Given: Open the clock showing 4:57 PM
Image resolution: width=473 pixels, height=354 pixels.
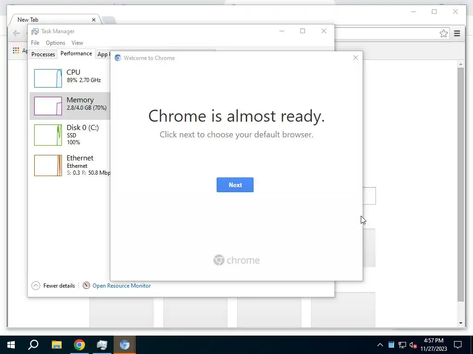Looking at the screenshot, I should [433, 345].
